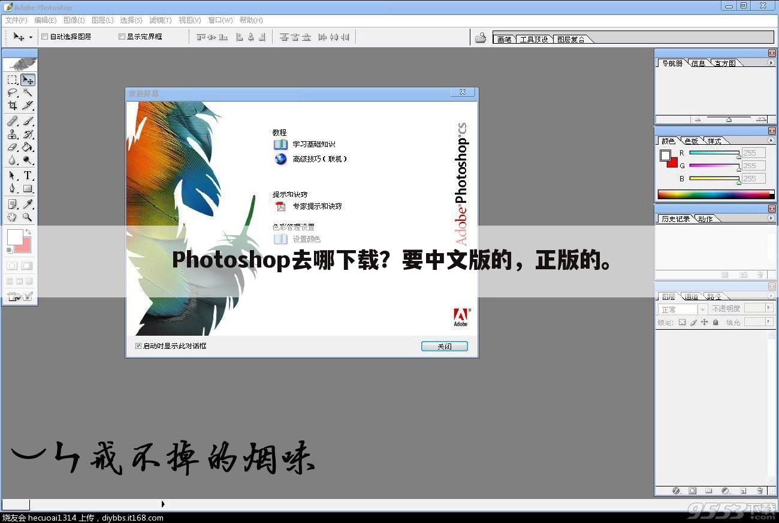Screen dimensions: 779x523
Task: Open the Navigator panel flyout menu arrow
Action: coord(771,63)
